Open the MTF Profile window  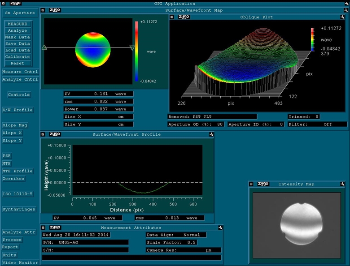point(17,171)
